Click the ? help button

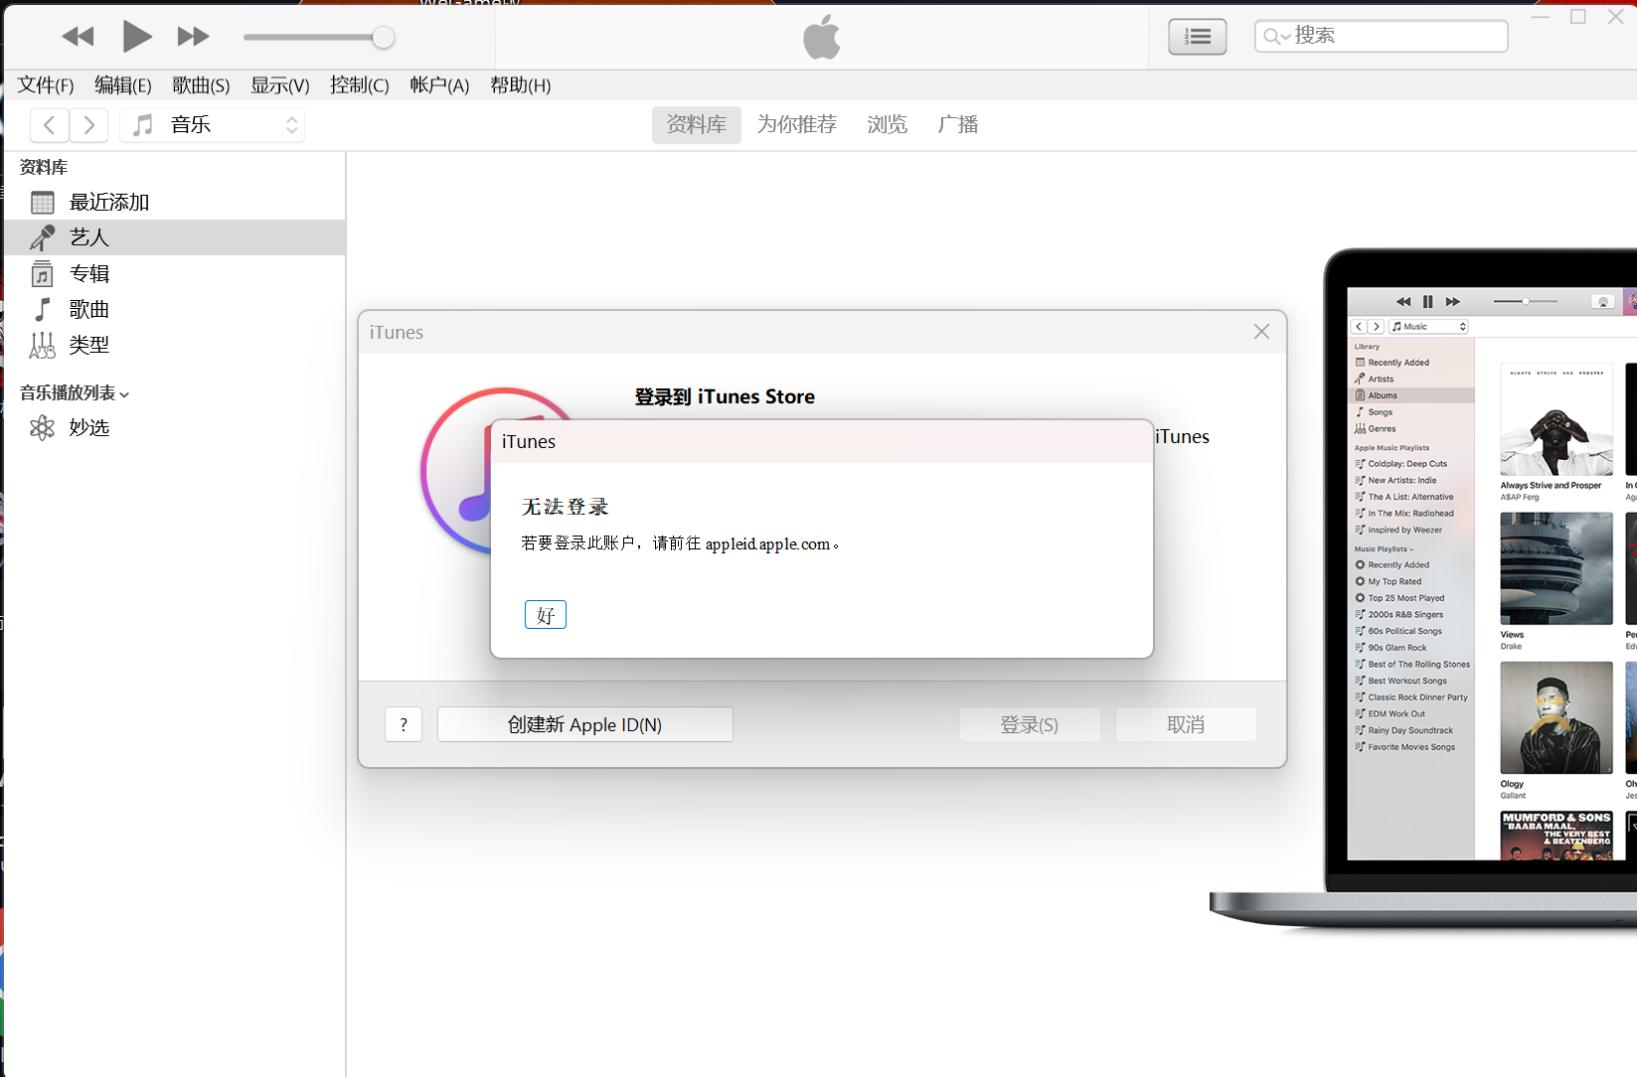pyautogui.click(x=404, y=724)
